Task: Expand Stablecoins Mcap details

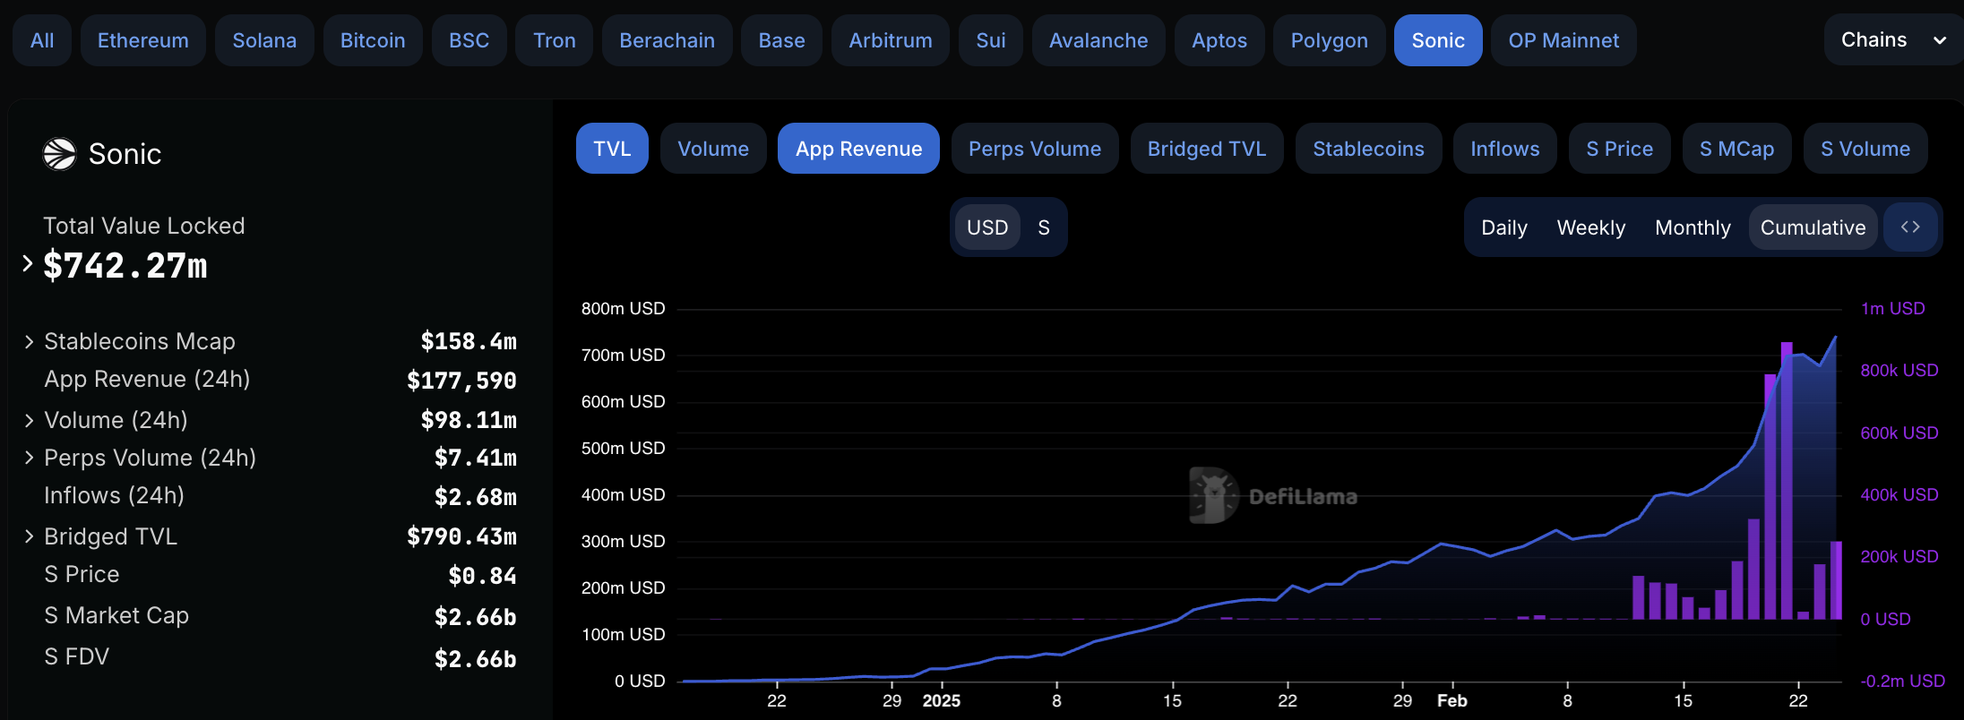Action: tap(30, 341)
